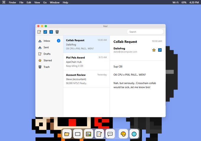Click the unread badge showing 3 on Inbox
The image size is (201, 141).
coord(59,41)
